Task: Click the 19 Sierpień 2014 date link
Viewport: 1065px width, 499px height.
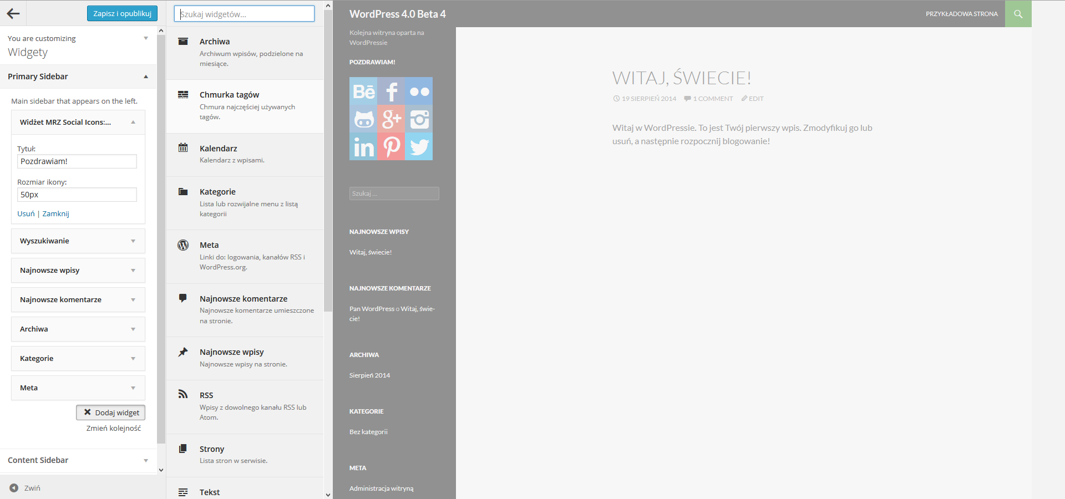Action: pos(649,99)
